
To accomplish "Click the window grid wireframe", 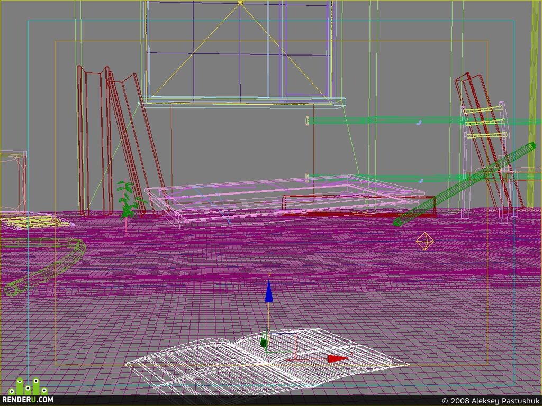I will [x=239, y=52].
